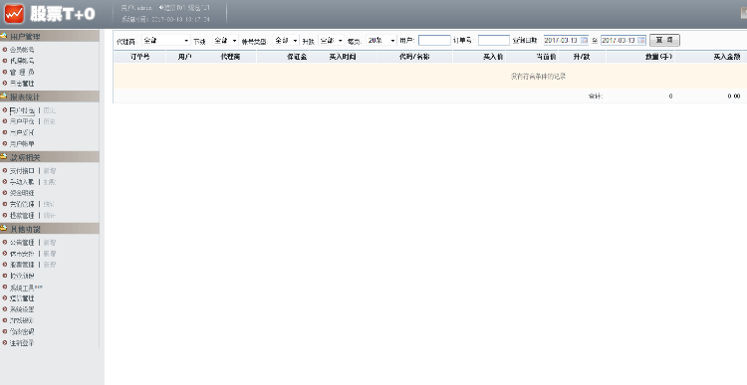This screenshot has height=385, width=747.
Task: Open 管 理 员 in the sidebar
Action: (22, 72)
